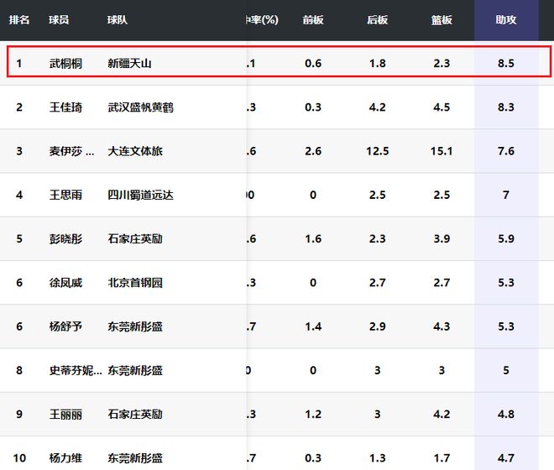Click the 排名 column header
Screen dimensions: 554x470
pos(19,20)
